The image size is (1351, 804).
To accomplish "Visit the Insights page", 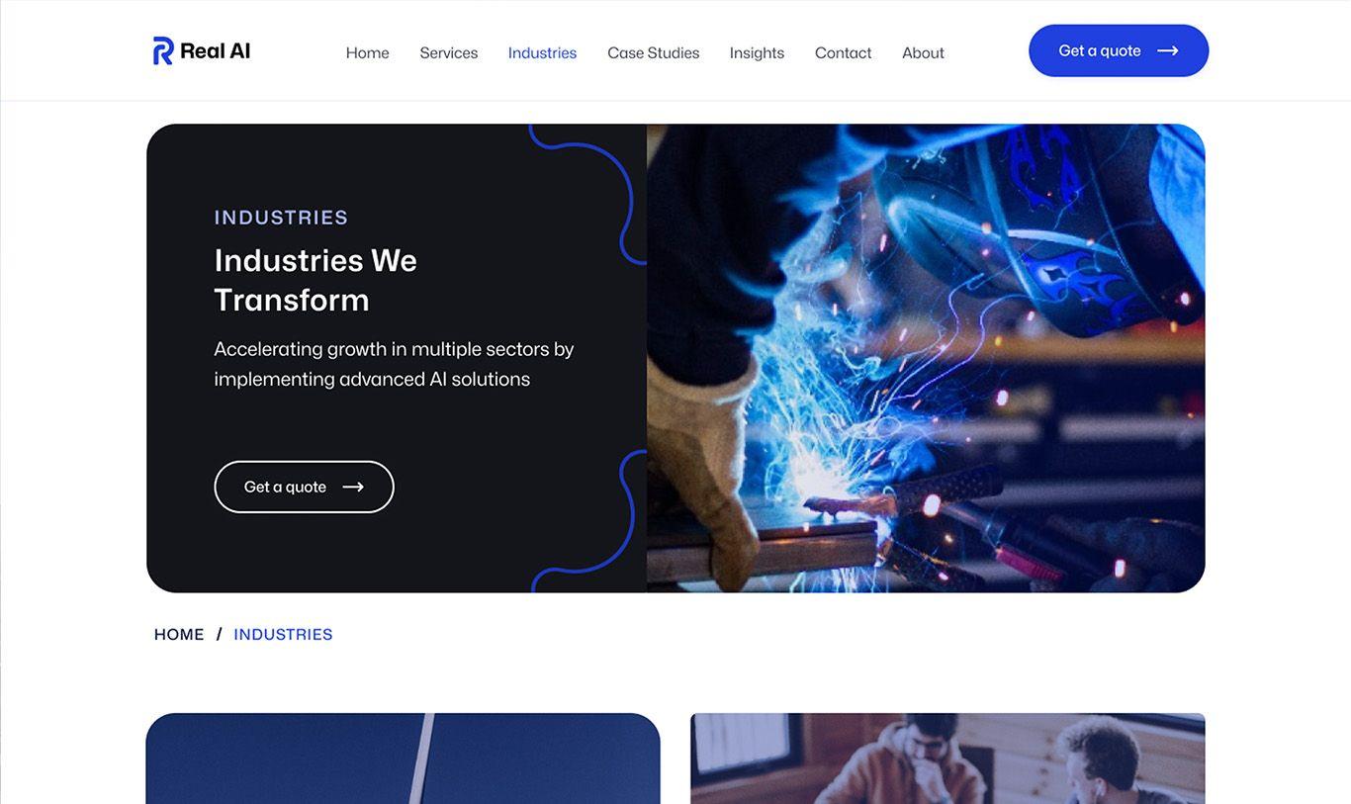I will pos(757,52).
